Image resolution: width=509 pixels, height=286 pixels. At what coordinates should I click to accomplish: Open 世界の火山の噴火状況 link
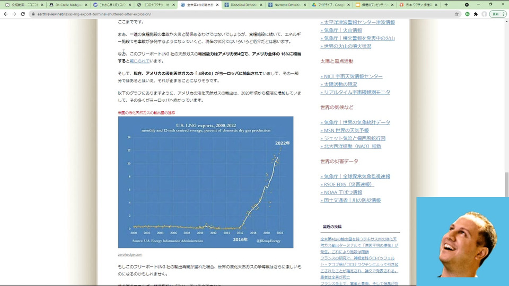tap(346, 46)
